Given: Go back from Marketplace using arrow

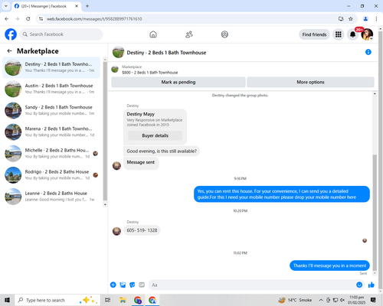Looking at the screenshot, I should 9,51.
